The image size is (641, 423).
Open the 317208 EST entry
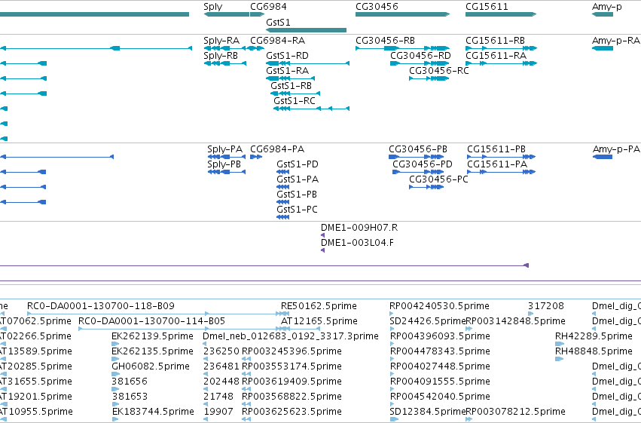pos(546,306)
